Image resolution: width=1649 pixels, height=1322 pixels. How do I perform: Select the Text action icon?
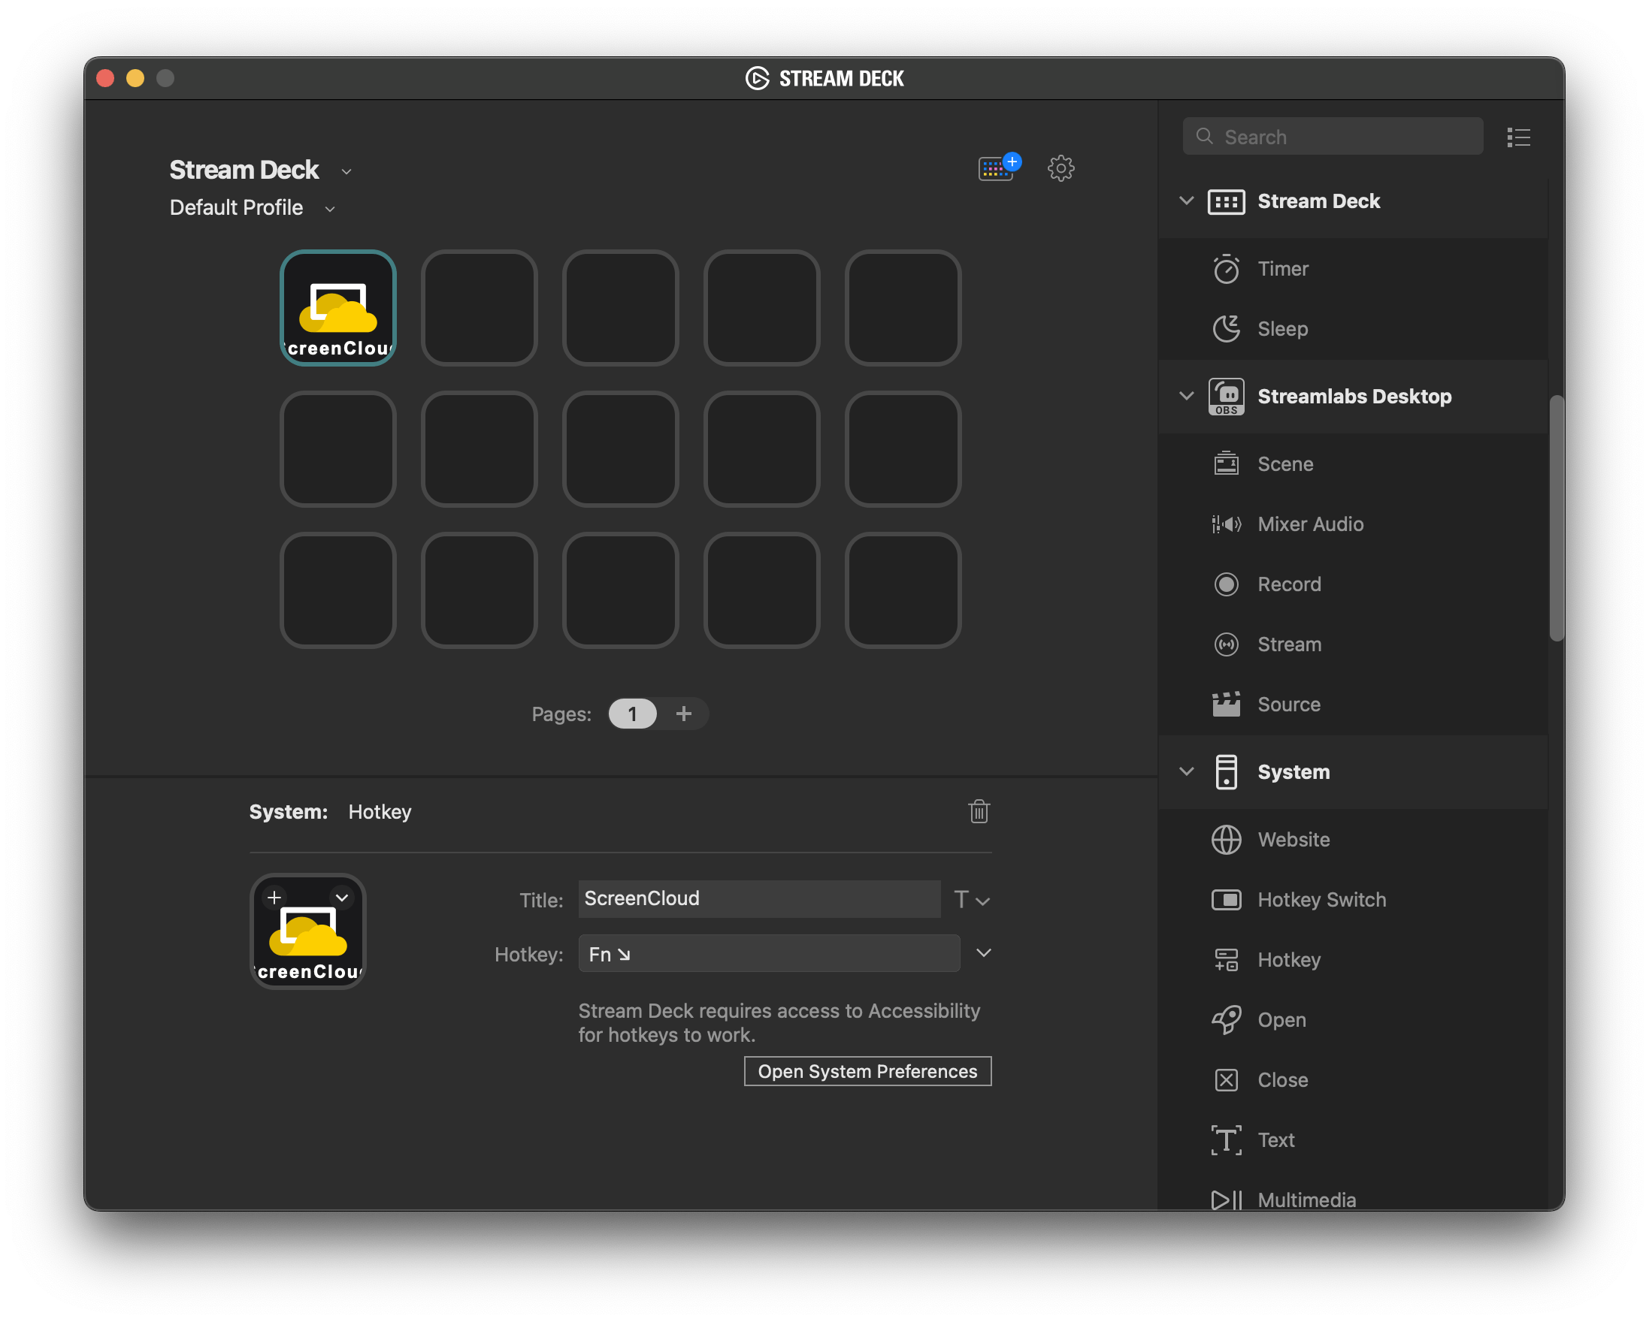point(1226,1140)
